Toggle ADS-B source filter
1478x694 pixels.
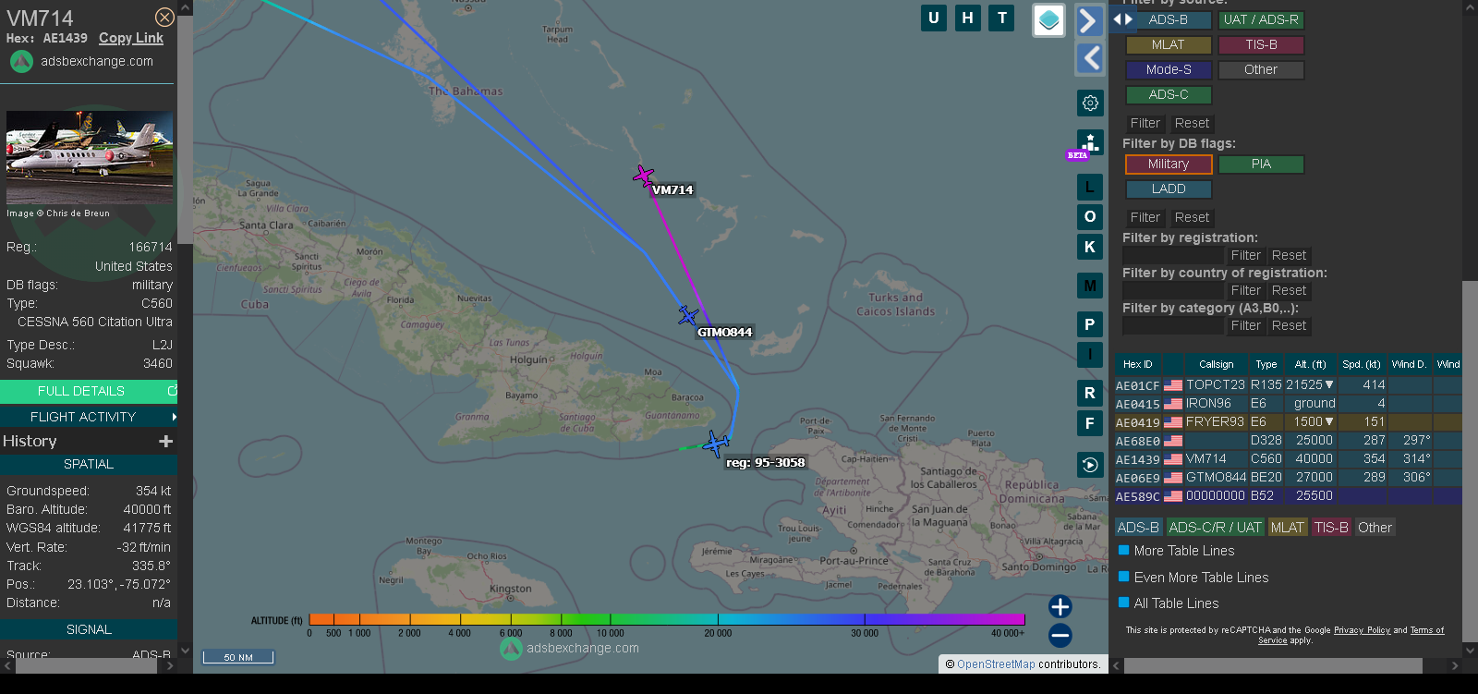[1169, 19]
